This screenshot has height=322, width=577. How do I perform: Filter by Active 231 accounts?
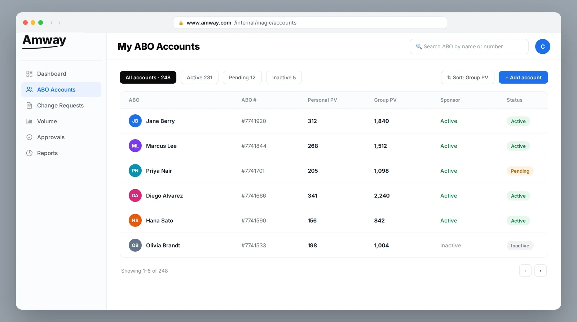point(199,78)
